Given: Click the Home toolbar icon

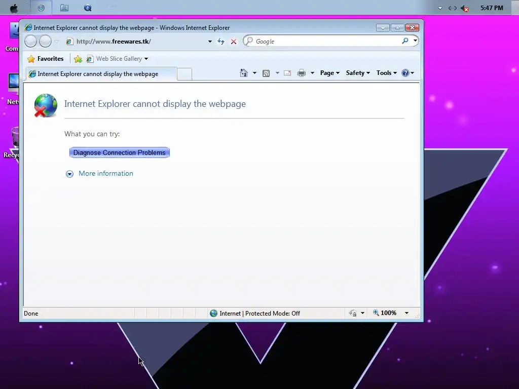Looking at the screenshot, I should [x=244, y=73].
